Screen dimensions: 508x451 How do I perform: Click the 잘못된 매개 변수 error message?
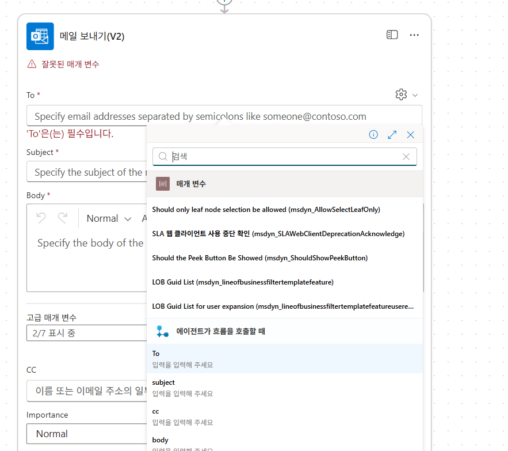coord(70,64)
